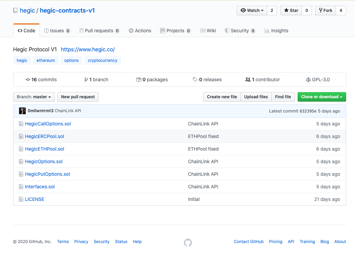This screenshot has height=257, width=355.
Task: Open Contact GitHub footer link
Action: click(249, 242)
